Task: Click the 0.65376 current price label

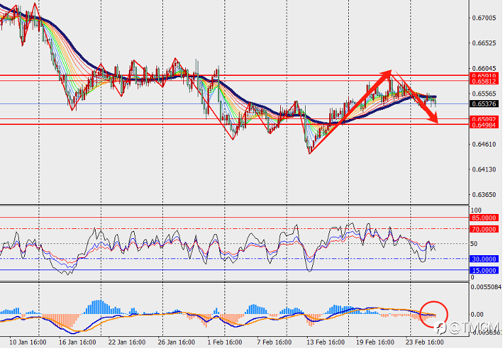Action: click(484, 104)
